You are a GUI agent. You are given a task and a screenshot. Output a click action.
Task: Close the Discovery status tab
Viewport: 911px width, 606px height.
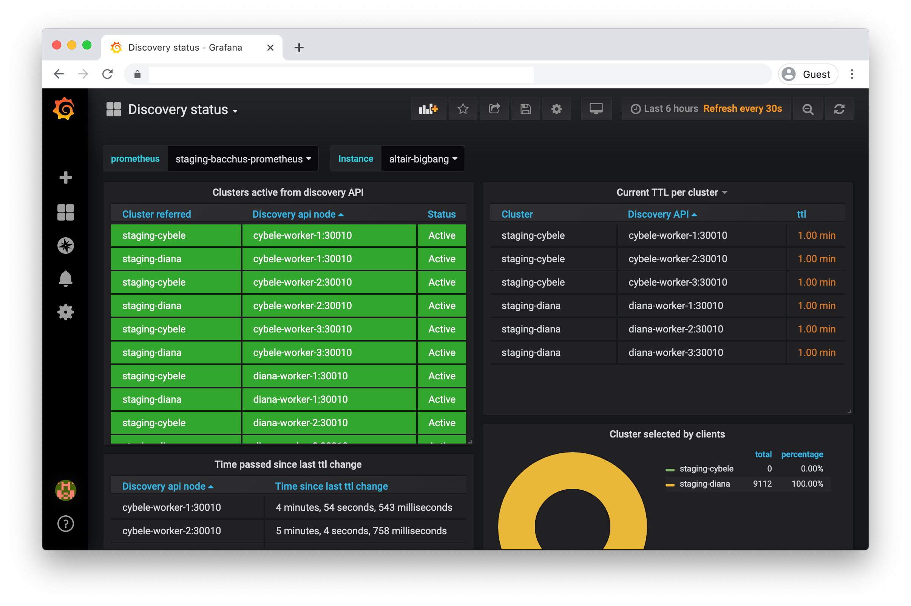click(270, 48)
